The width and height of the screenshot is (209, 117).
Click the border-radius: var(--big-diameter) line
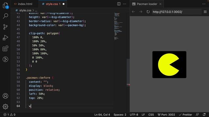(57, 21)
